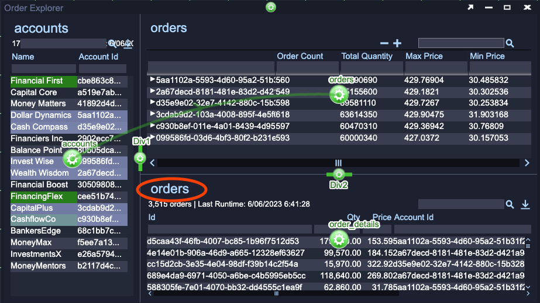Sort by the Total Quantity column header
The image size is (540, 303).
tap(367, 56)
